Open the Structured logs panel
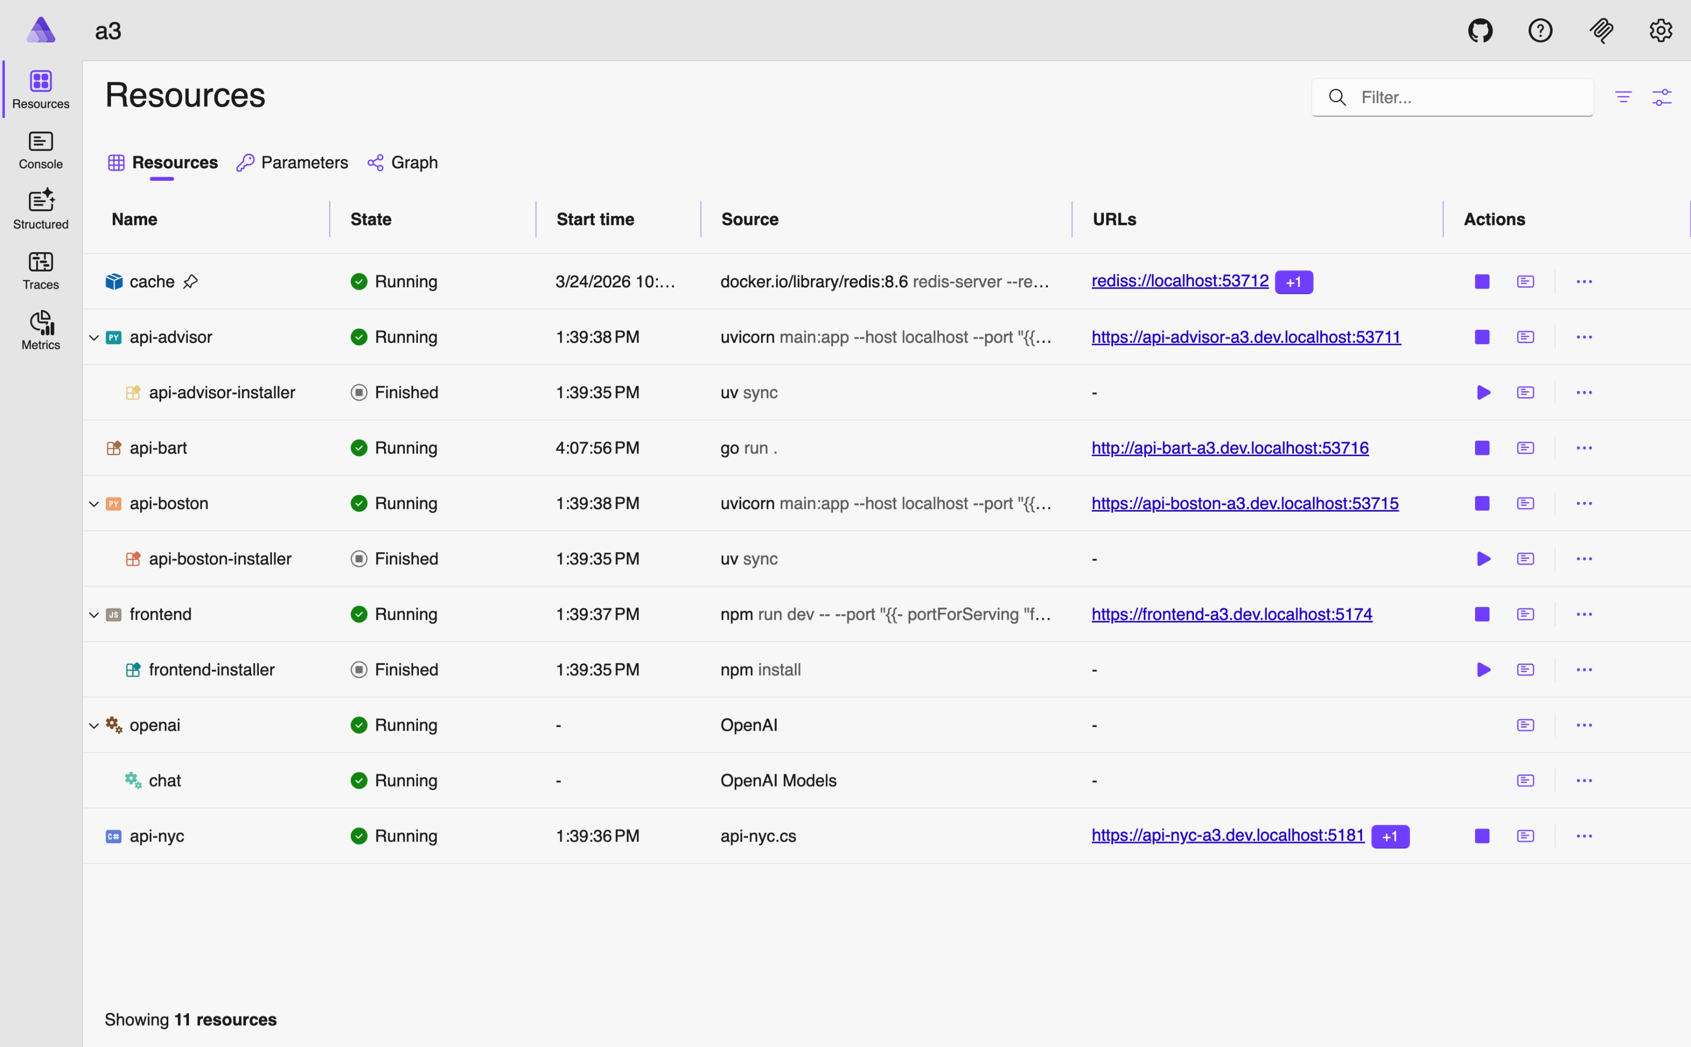The height and width of the screenshot is (1047, 1691). (39, 209)
